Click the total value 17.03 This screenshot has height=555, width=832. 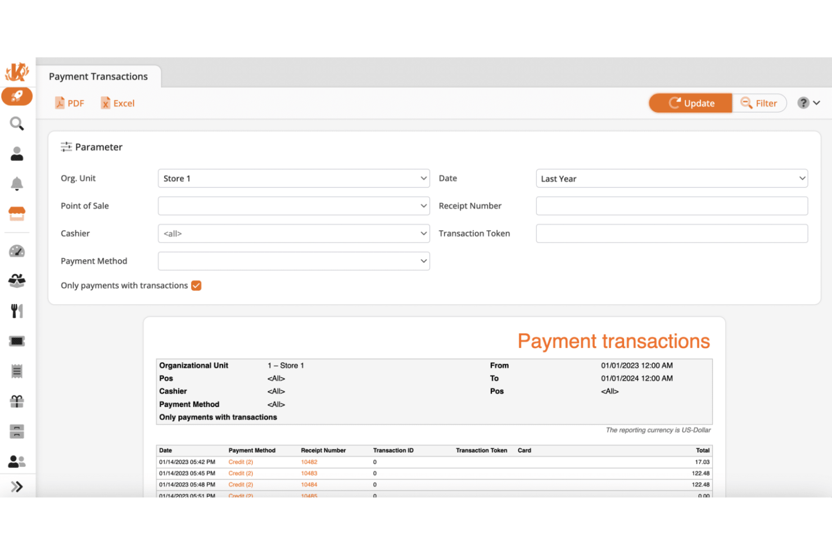(702, 462)
